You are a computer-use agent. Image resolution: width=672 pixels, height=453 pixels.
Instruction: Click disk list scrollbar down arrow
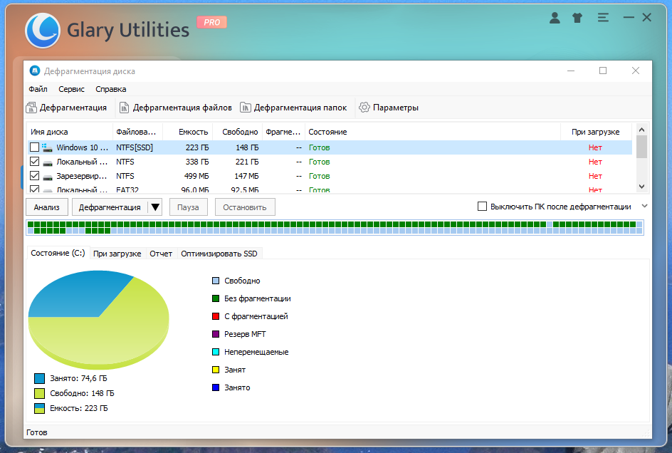tap(641, 186)
